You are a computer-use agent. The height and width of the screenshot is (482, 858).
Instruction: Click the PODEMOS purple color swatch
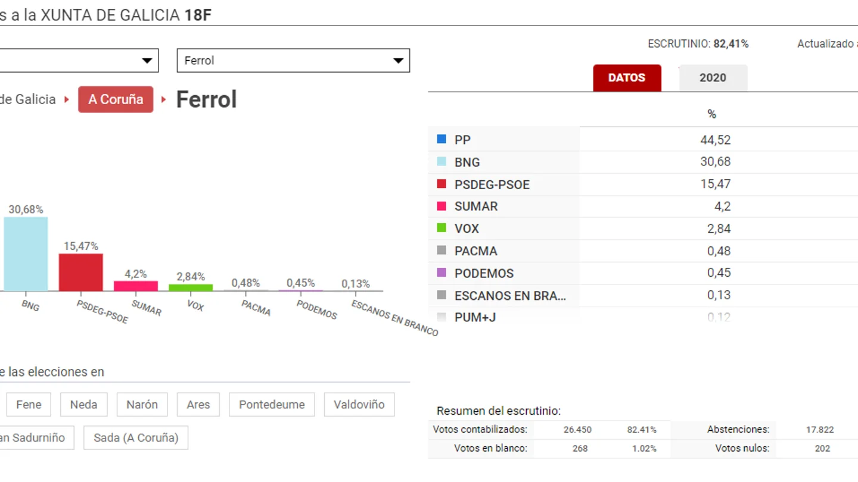coord(442,273)
